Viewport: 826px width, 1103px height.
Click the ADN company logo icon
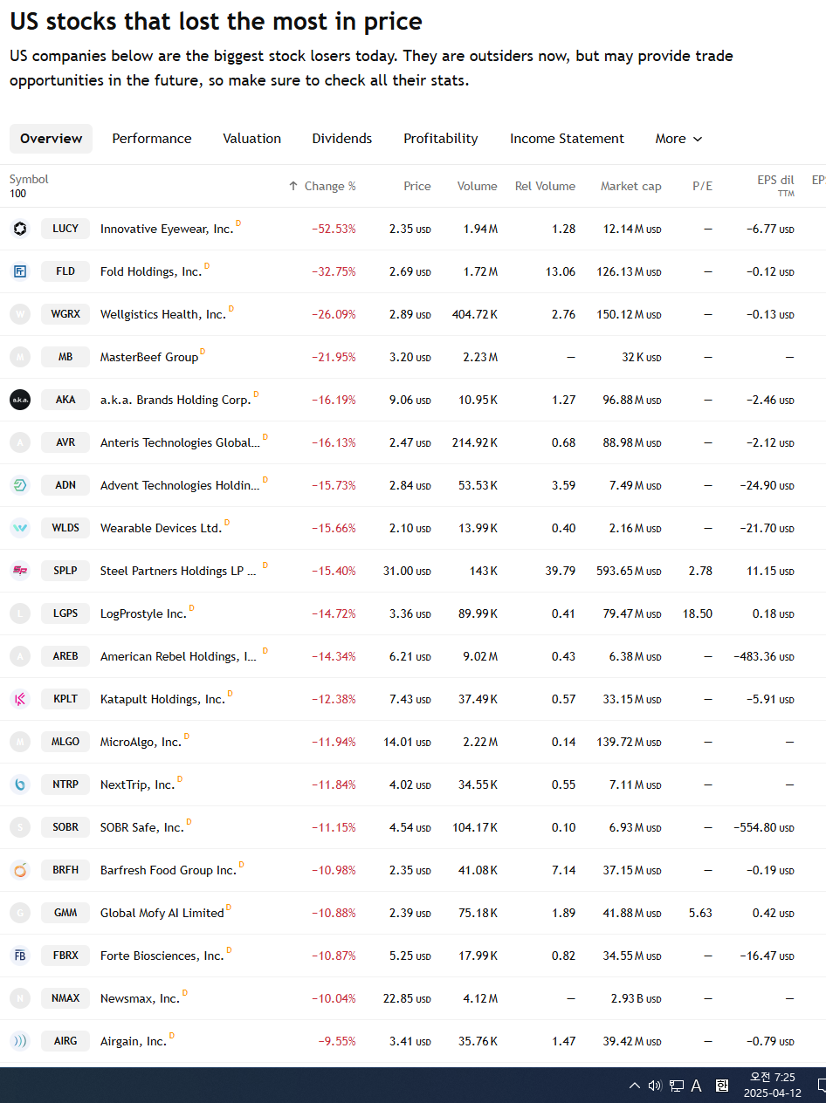[20, 485]
